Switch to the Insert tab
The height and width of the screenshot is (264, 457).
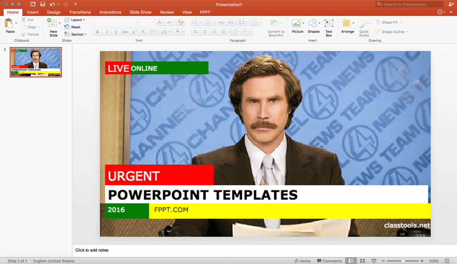(33, 12)
